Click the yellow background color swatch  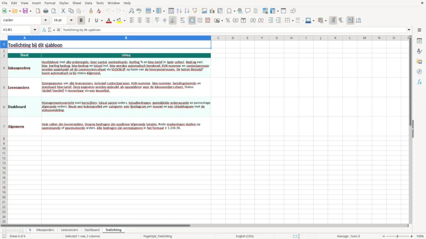(x=119, y=20)
